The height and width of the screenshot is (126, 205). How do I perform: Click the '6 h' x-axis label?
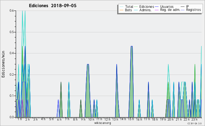59,119
